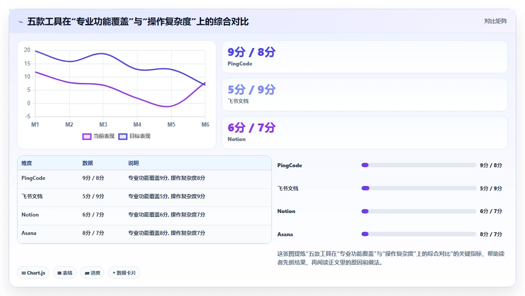525x296 pixels.
Task: Click the 表格 tag chip
Action: (65, 273)
